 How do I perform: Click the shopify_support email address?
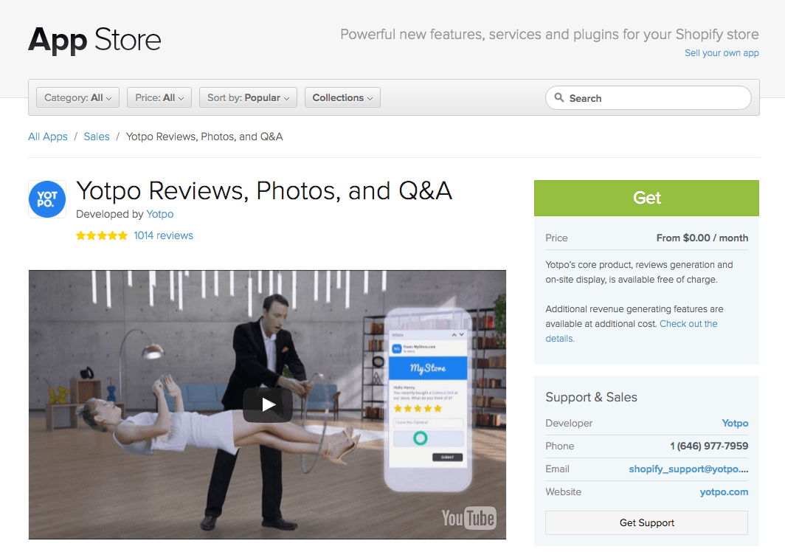pos(688,469)
